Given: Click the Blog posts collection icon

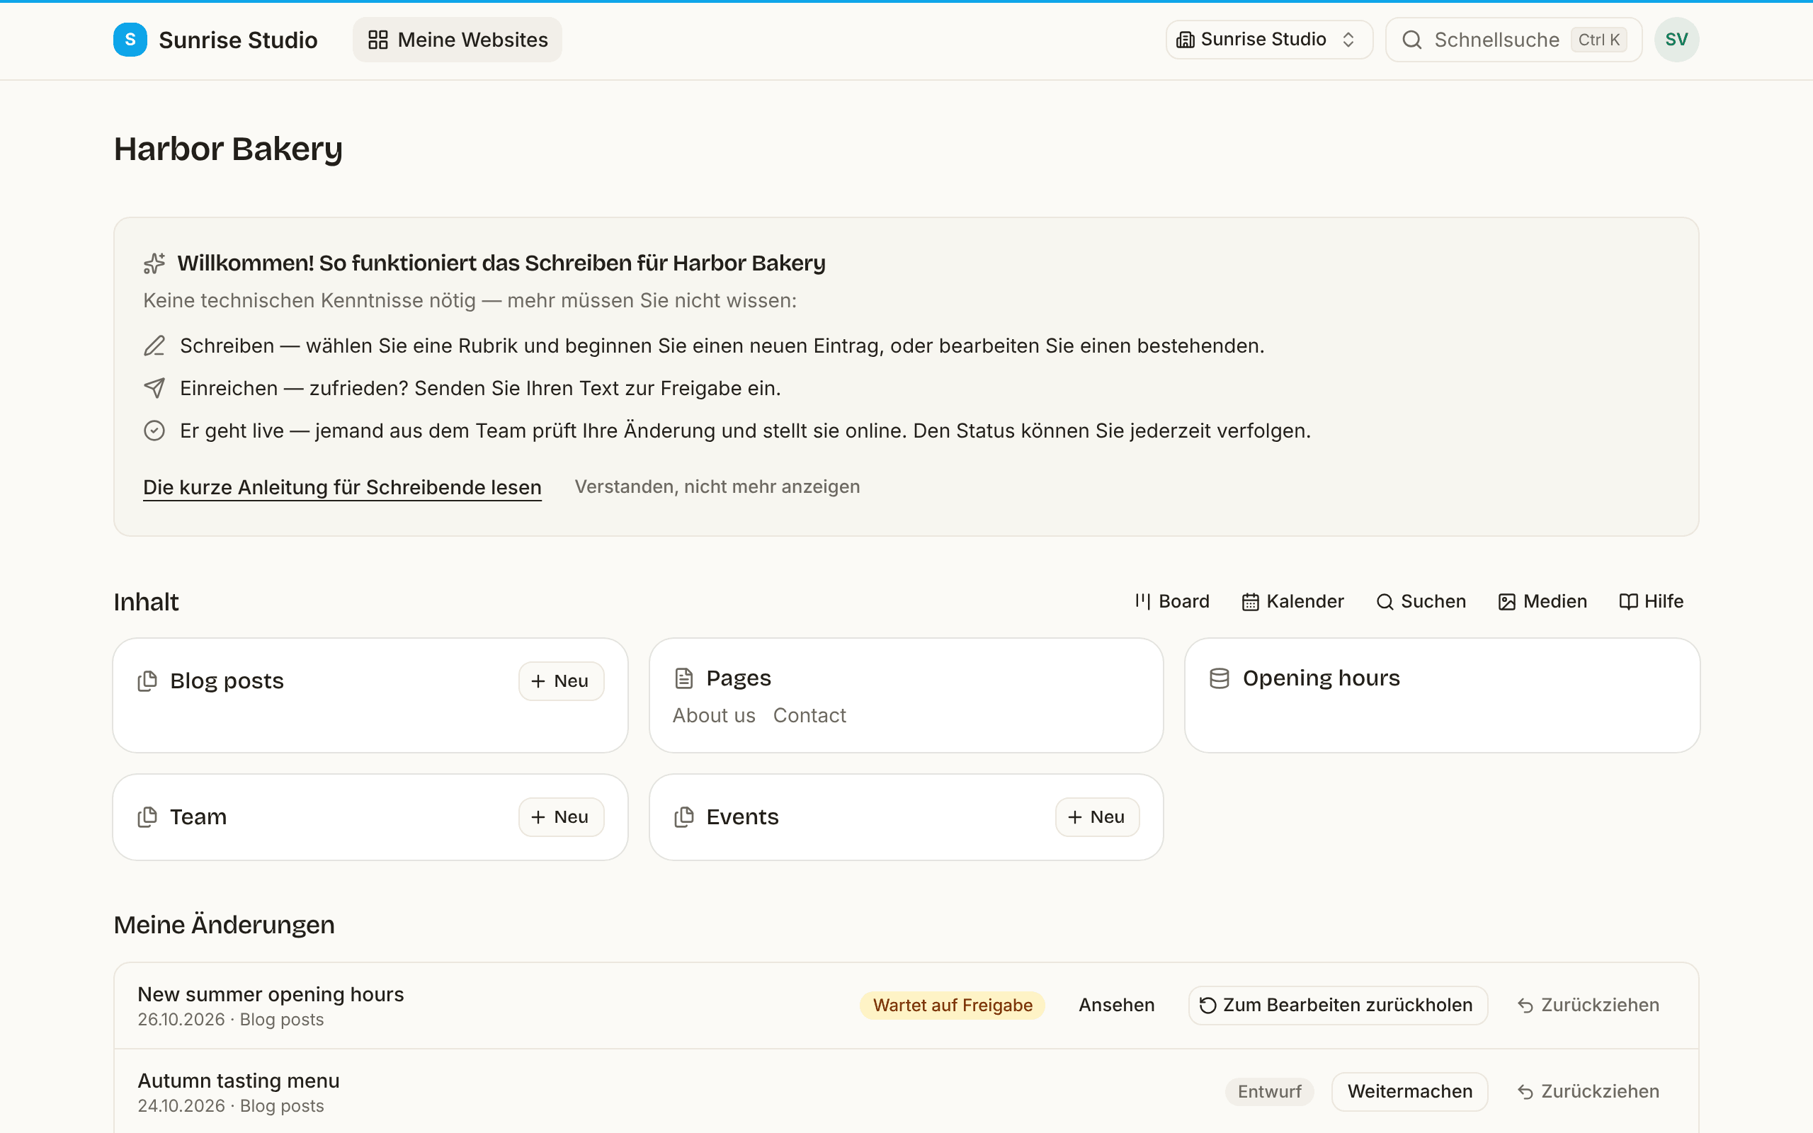Looking at the screenshot, I should pyautogui.click(x=147, y=681).
